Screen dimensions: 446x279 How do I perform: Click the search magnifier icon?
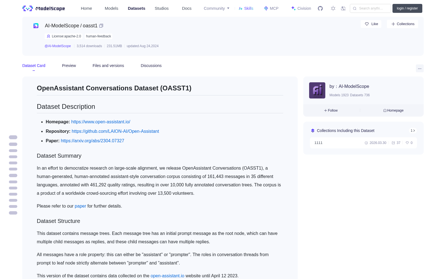pos(355,8)
